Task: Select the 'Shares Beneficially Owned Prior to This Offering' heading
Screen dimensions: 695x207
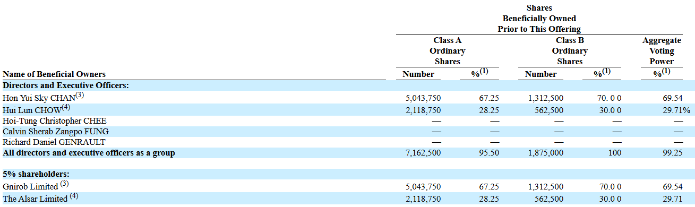Action: tap(539, 19)
